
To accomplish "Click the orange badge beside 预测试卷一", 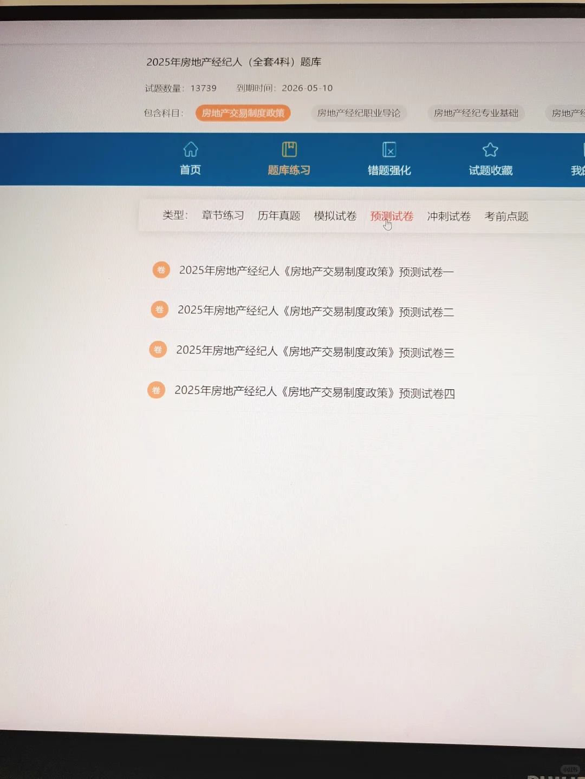I will pyautogui.click(x=161, y=270).
